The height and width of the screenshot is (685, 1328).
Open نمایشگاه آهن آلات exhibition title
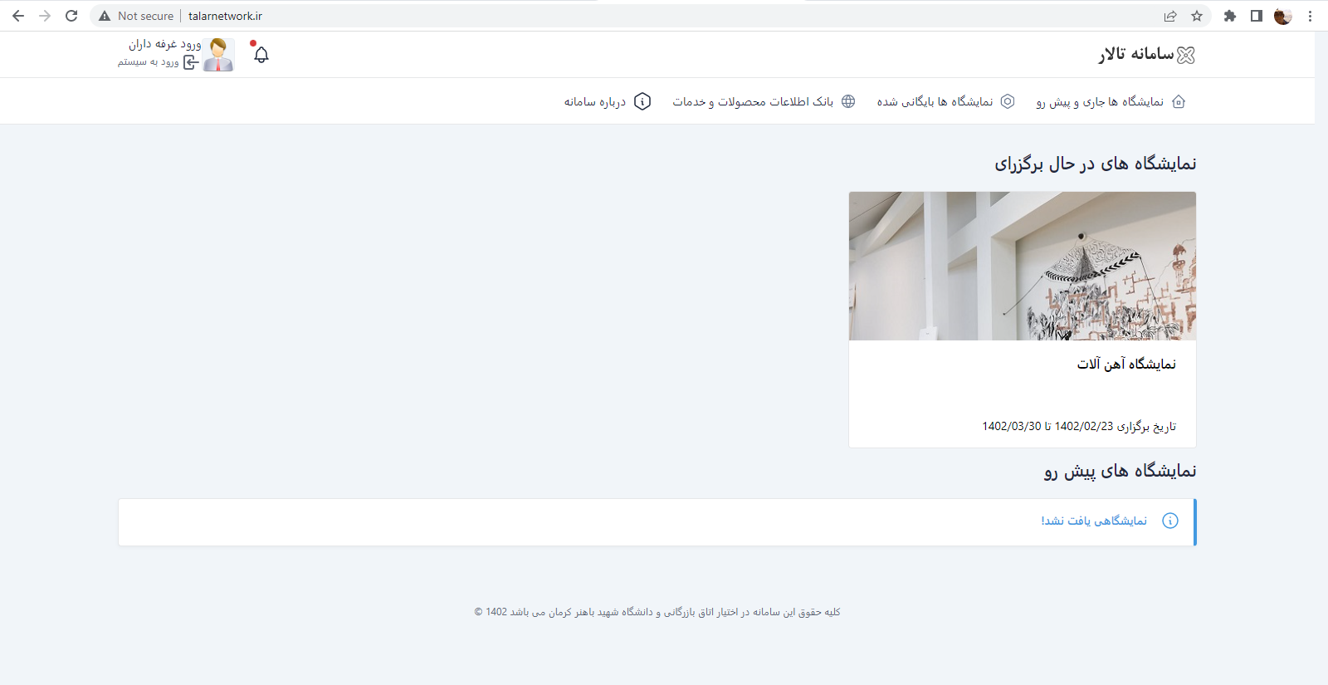click(1126, 364)
